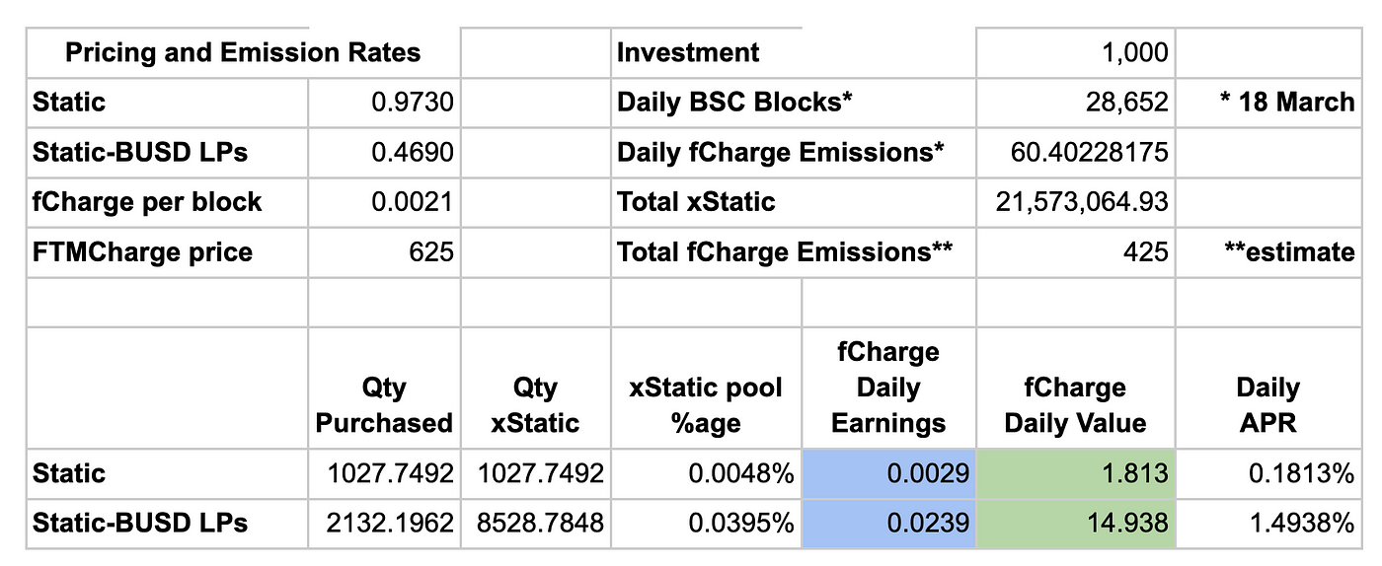
Task: Click the 'Pricing and Emission Rates' header cell
Action: [x=243, y=52]
